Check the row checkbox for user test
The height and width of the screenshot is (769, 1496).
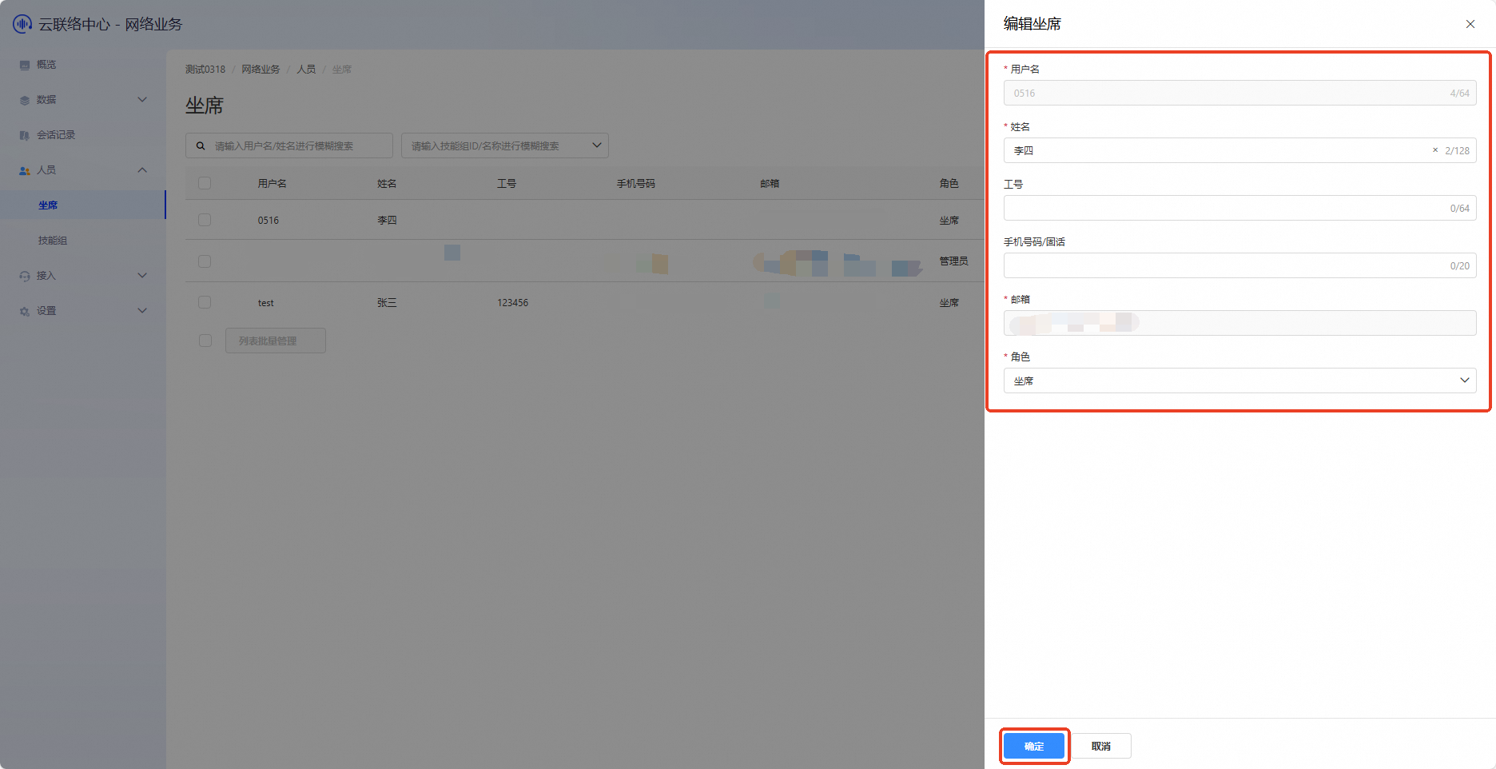point(205,302)
